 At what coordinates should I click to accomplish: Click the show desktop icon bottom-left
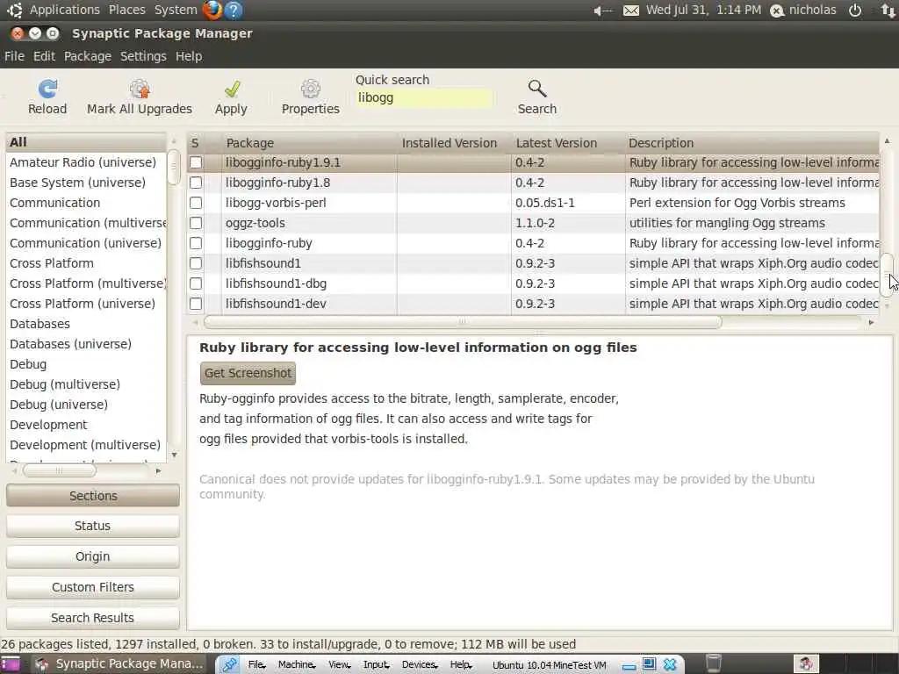click(11, 663)
